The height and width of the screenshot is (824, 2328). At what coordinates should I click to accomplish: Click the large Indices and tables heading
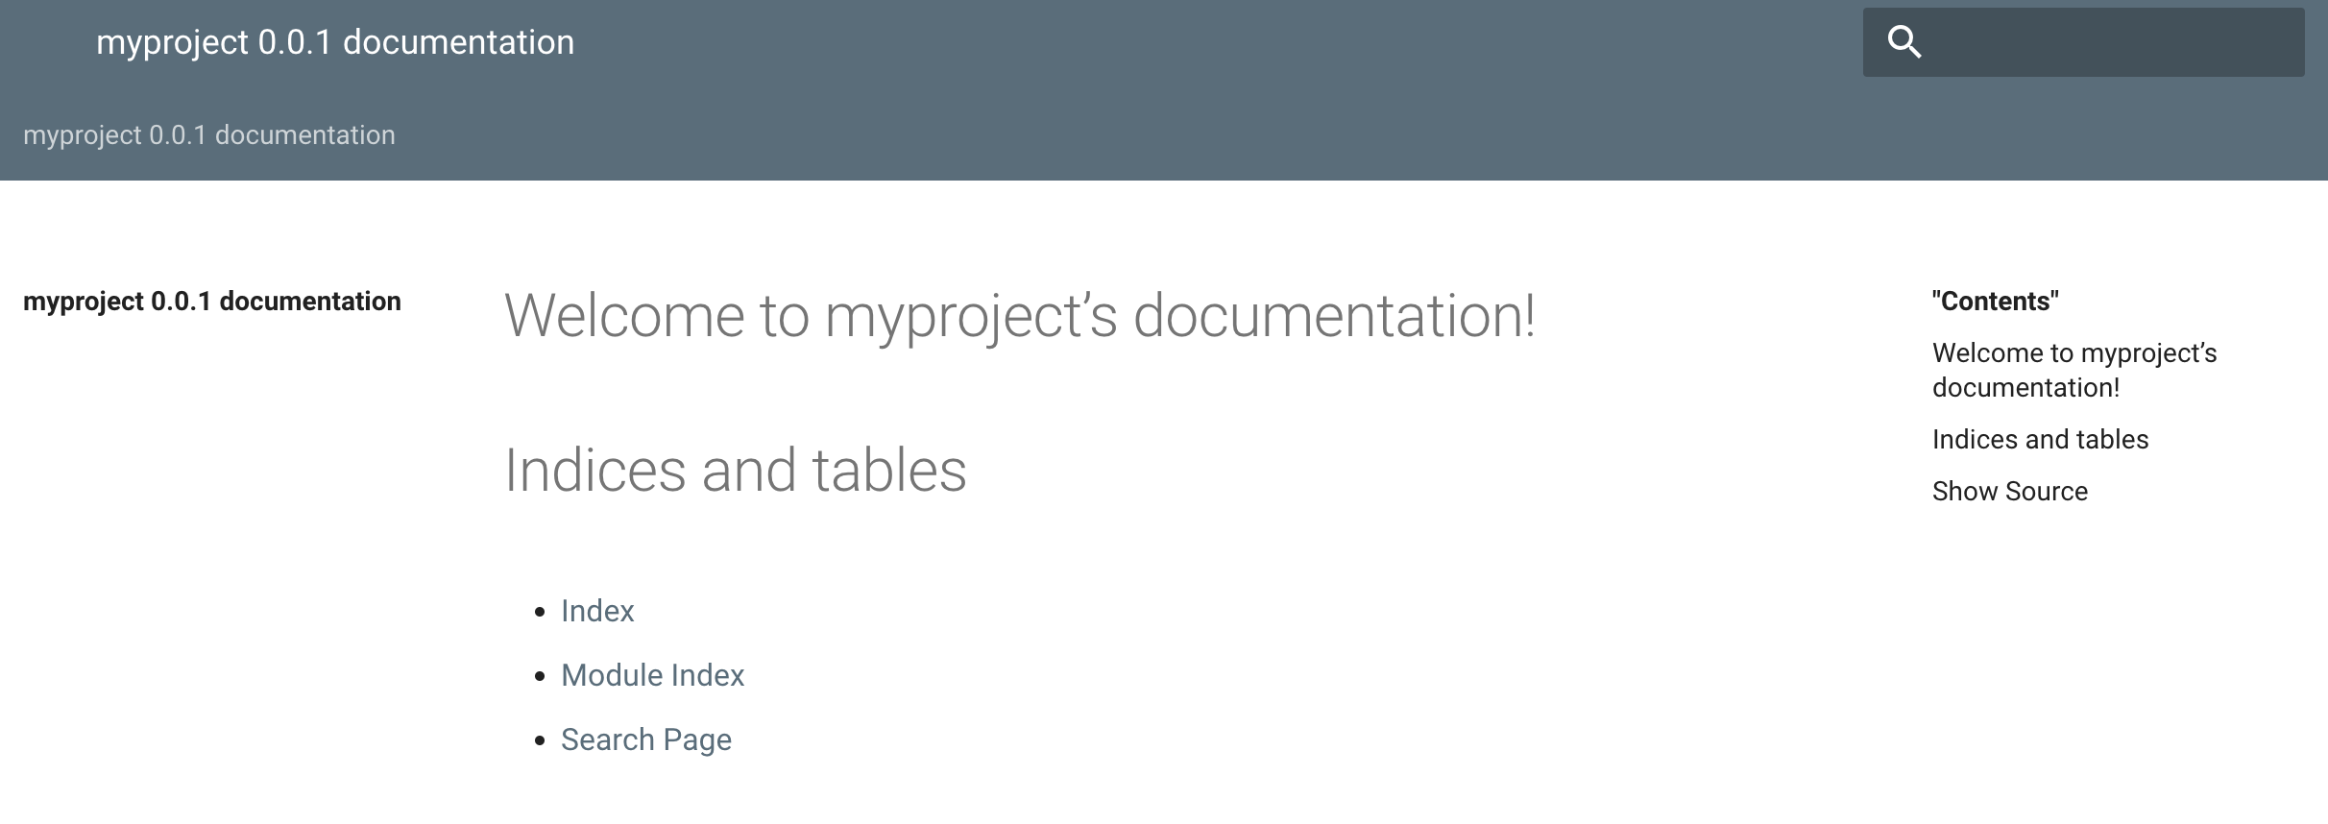point(736,471)
